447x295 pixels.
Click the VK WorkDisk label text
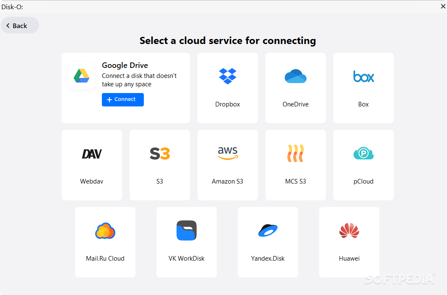(x=187, y=259)
